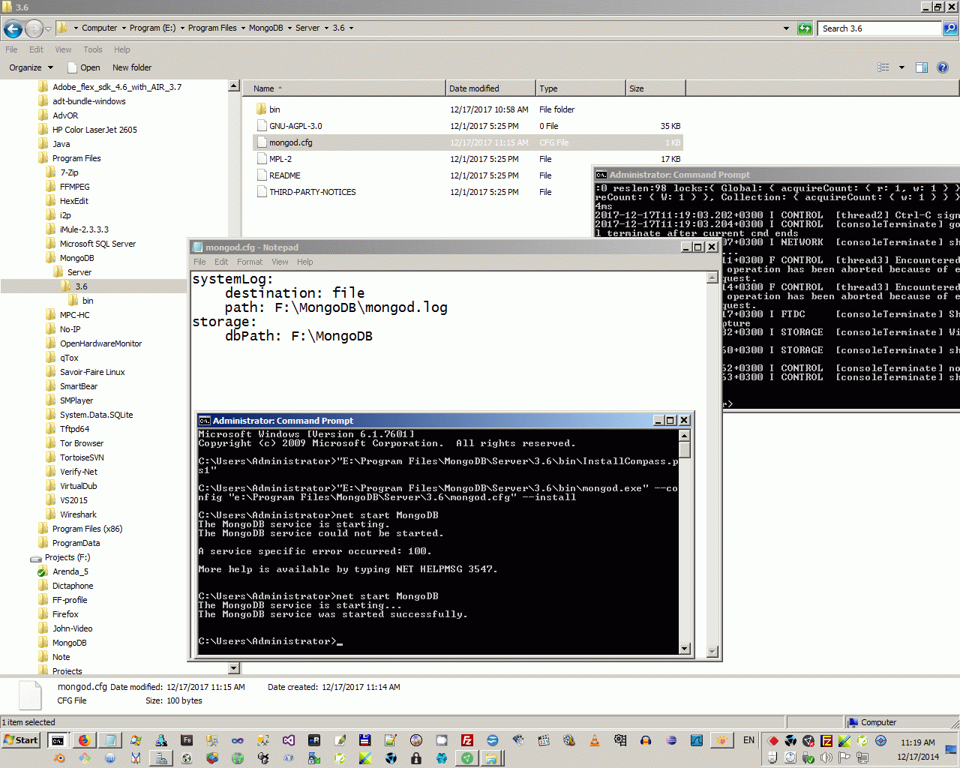Viewport: 960px width, 768px height.
Task: Click the EN language bar indicator
Action: pos(748,740)
